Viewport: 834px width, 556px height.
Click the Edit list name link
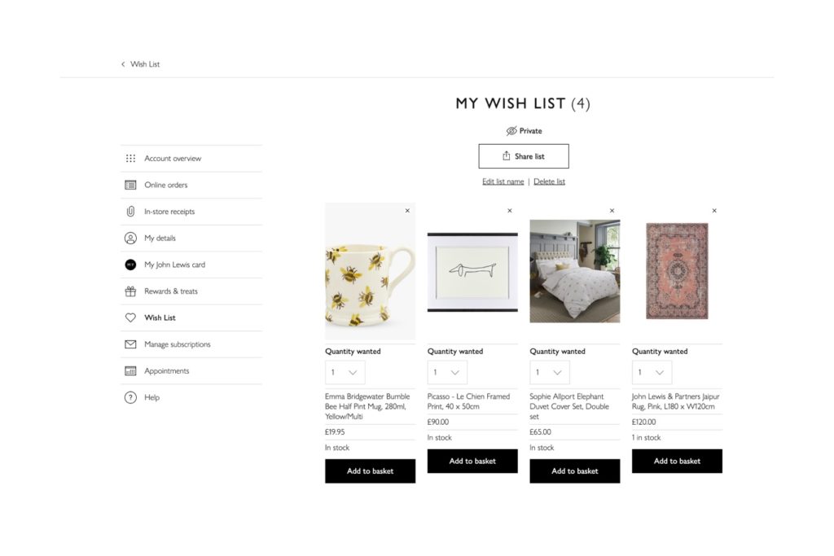click(503, 181)
